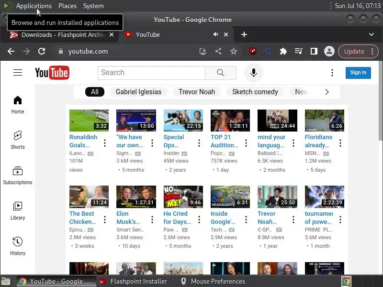Open options for Trevor Noah video
The width and height of the screenshot is (383, 287).
click(293, 220)
